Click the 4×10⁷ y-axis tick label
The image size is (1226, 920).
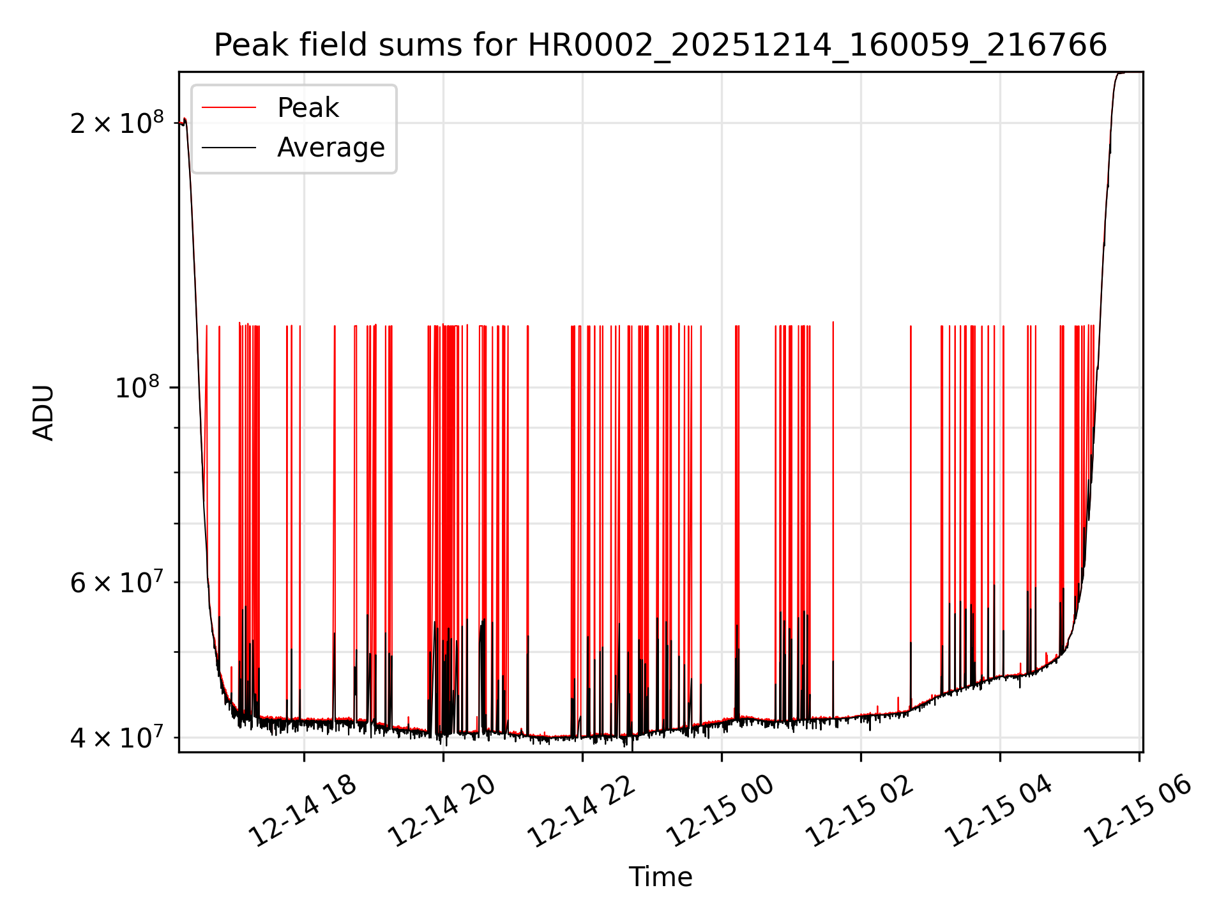[x=117, y=737]
